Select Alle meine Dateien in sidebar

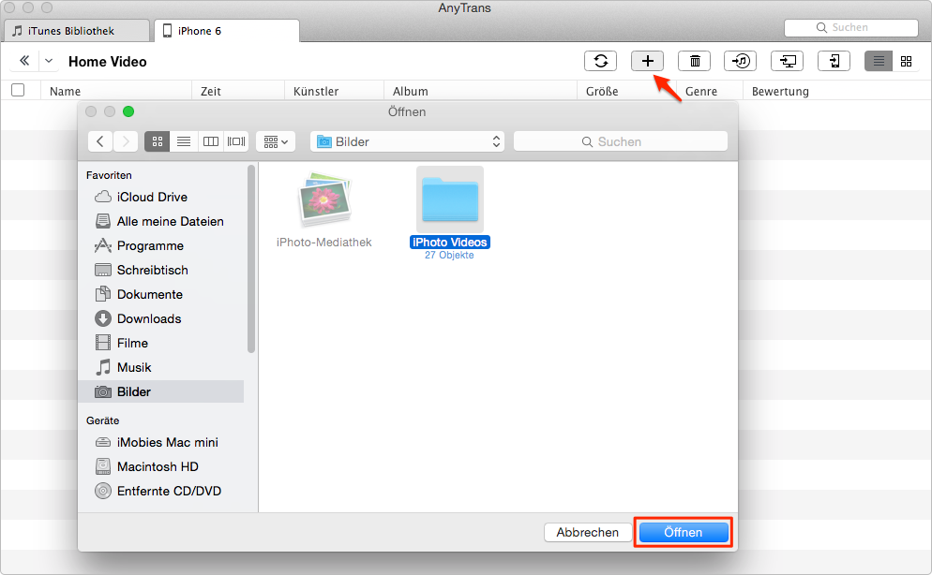coord(161,221)
